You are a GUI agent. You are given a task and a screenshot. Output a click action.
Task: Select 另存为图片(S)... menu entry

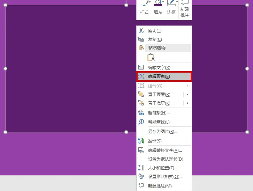pyautogui.click(x=164, y=132)
